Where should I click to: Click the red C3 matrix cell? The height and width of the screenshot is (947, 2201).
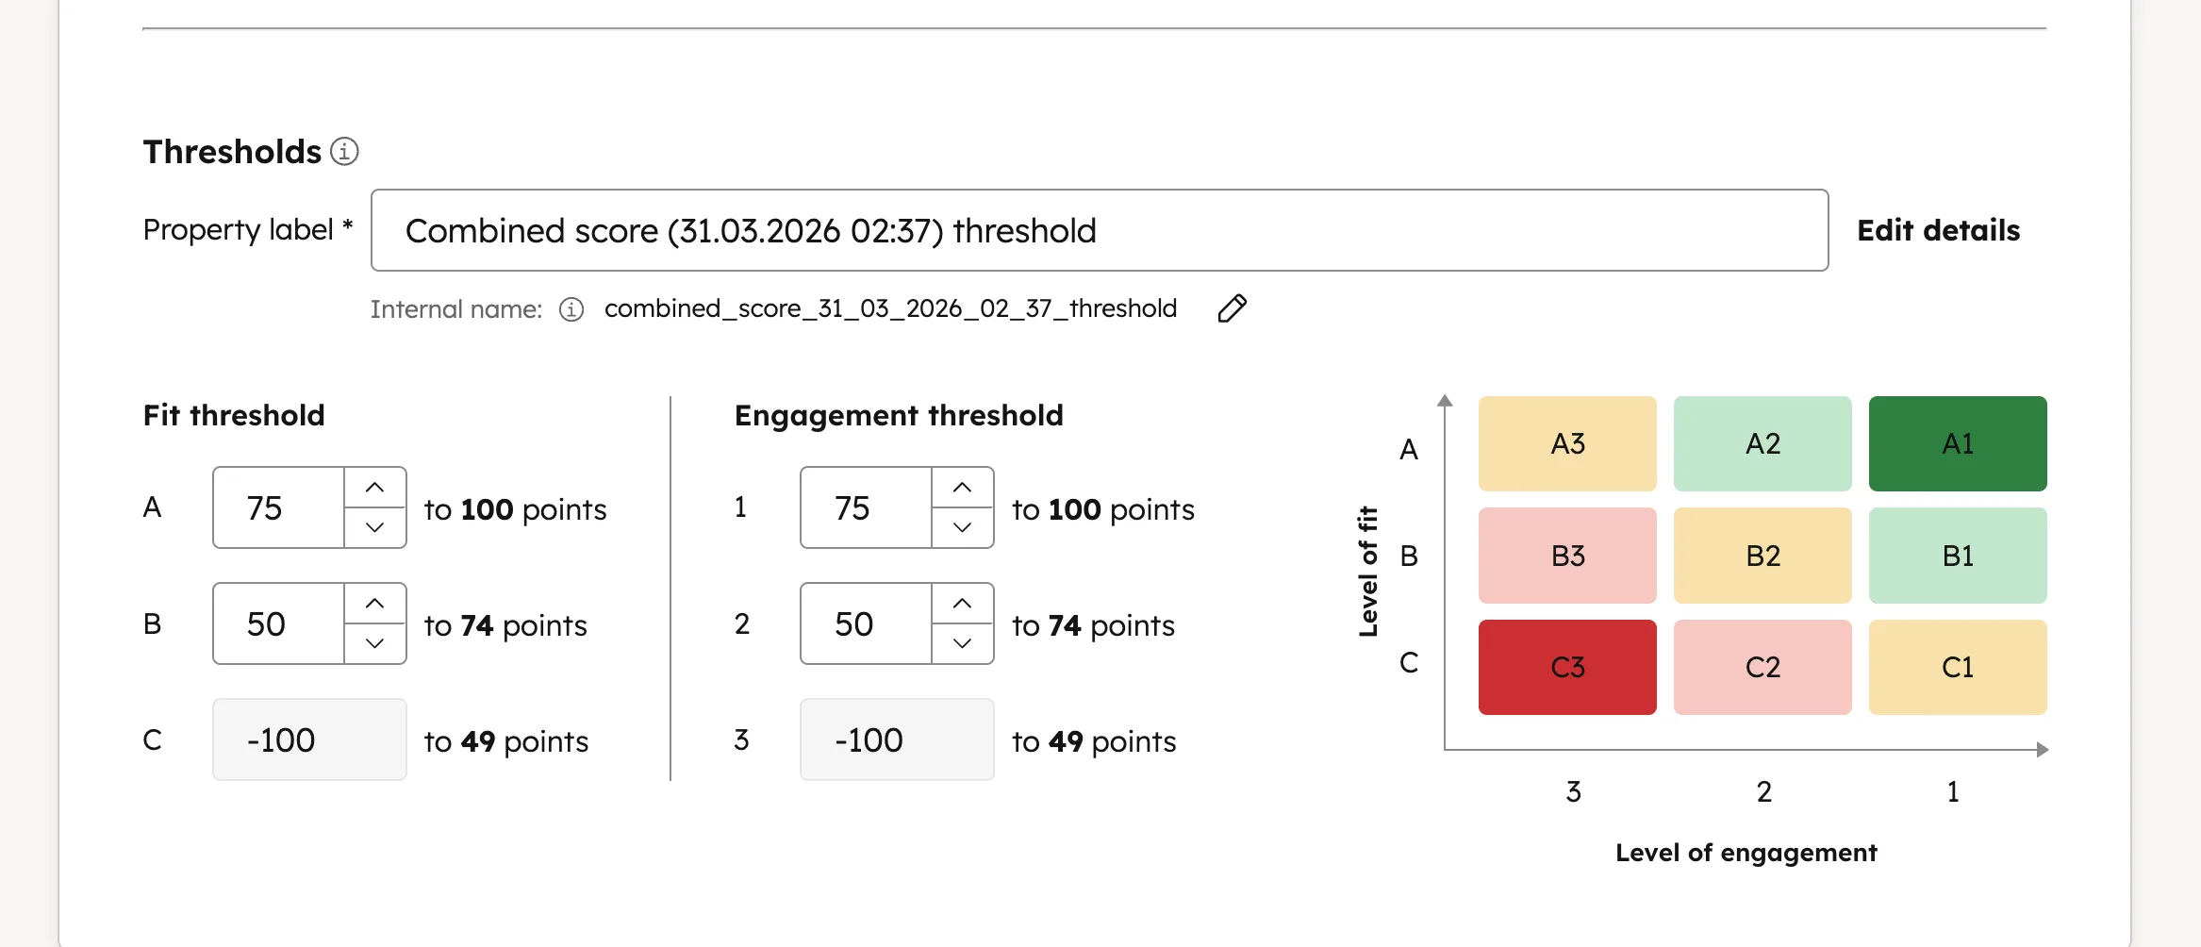pyautogui.click(x=1567, y=667)
